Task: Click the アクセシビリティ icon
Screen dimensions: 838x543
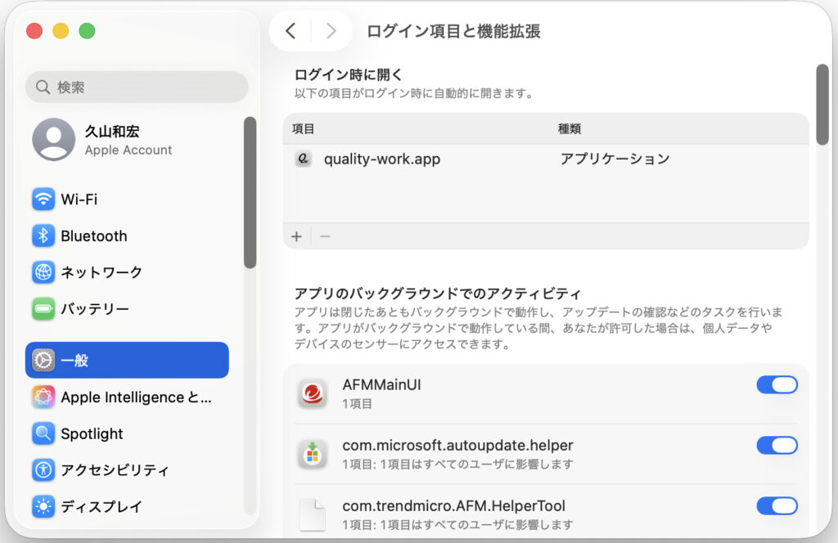Action: click(43, 470)
